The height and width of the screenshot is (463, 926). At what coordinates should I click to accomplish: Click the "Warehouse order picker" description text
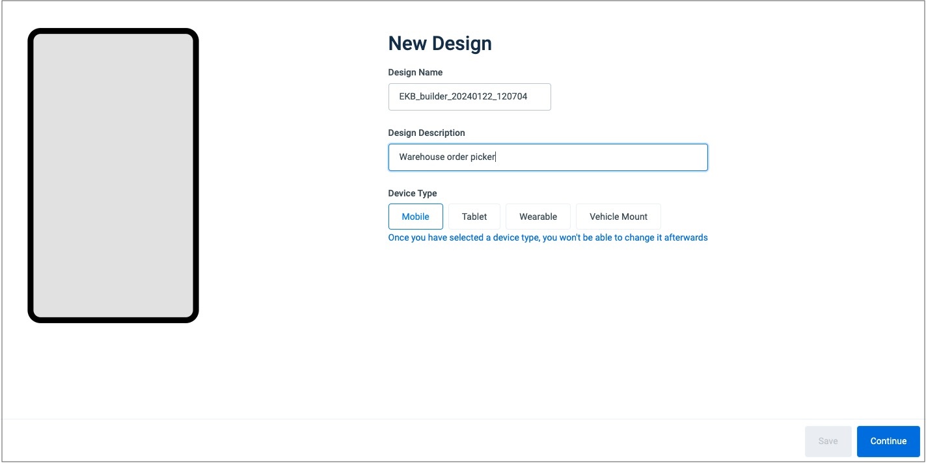447,157
